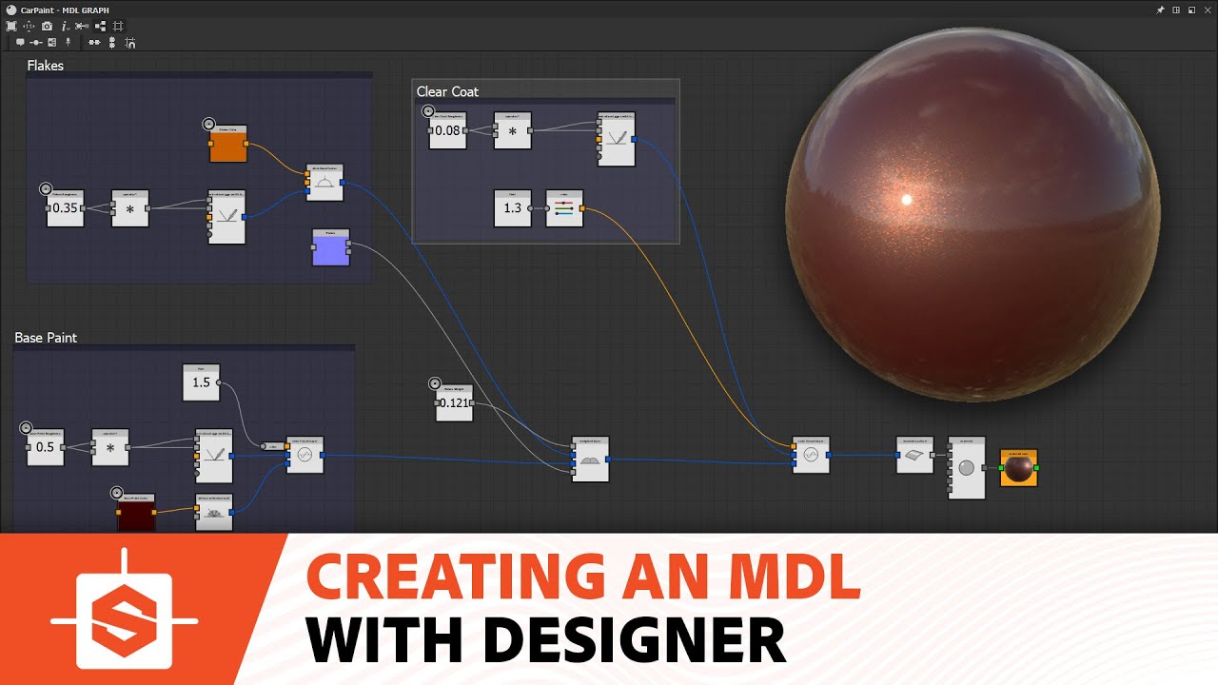Select the 0.35 roughness value node

[65, 207]
